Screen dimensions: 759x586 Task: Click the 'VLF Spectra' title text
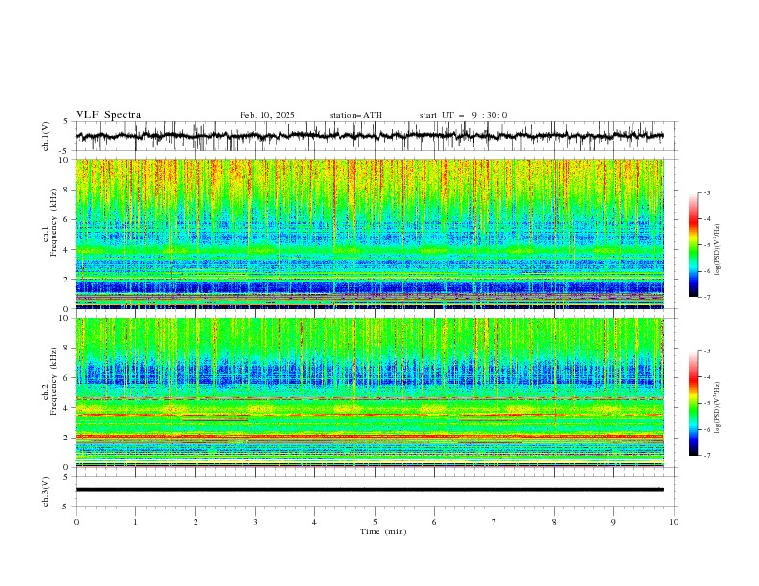tap(108, 115)
